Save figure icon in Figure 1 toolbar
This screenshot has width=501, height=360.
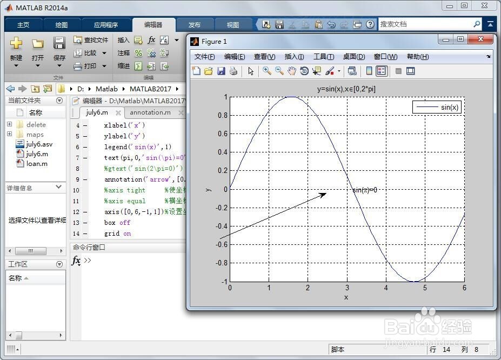[x=221, y=71]
